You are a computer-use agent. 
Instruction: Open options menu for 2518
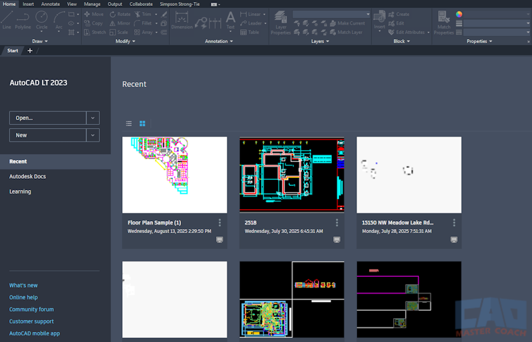click(336, 222)
